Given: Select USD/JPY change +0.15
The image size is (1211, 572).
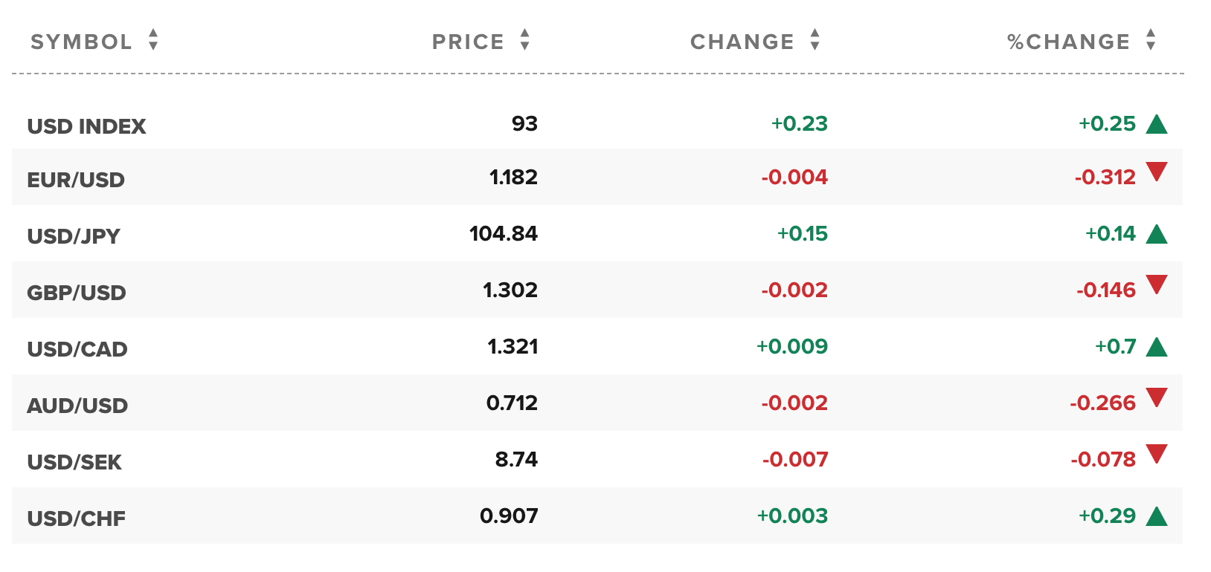Looking at the screenshot, I should coord(803,233).
